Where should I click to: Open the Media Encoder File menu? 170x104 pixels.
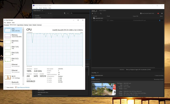(x=34, y=8)
